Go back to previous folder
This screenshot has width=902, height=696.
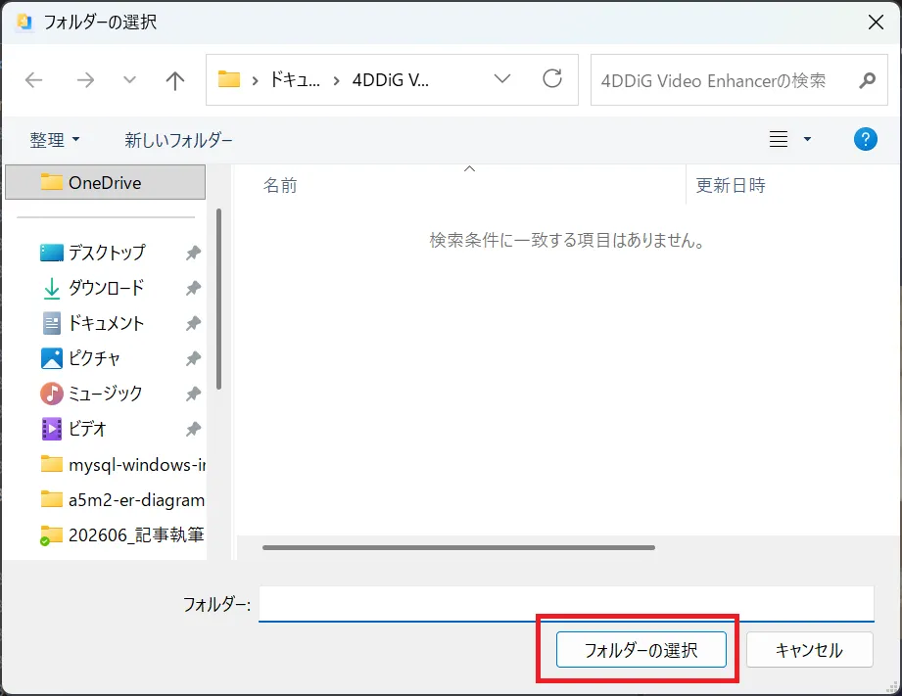(34, 80)
